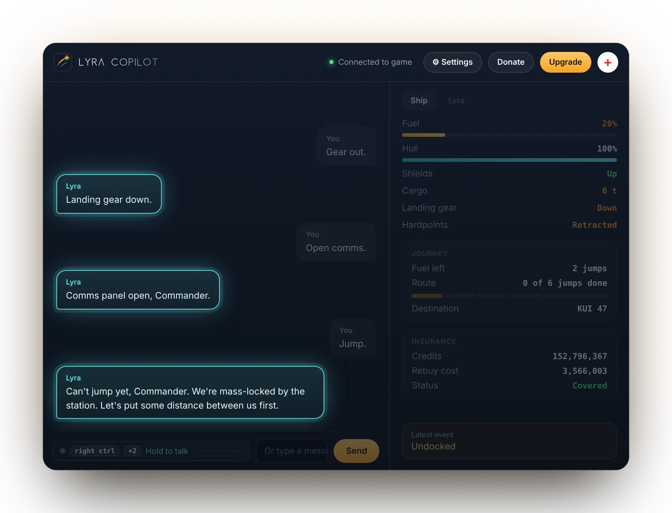Click the green connection status dot
The width and height of the screenshot is (672, 513).
[x=331, y=62]
